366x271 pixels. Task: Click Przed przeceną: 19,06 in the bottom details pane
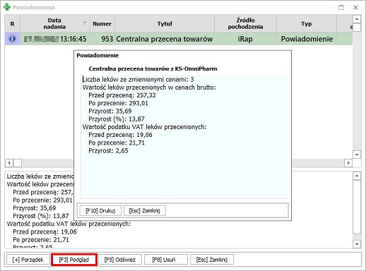[x=45, y=231]
